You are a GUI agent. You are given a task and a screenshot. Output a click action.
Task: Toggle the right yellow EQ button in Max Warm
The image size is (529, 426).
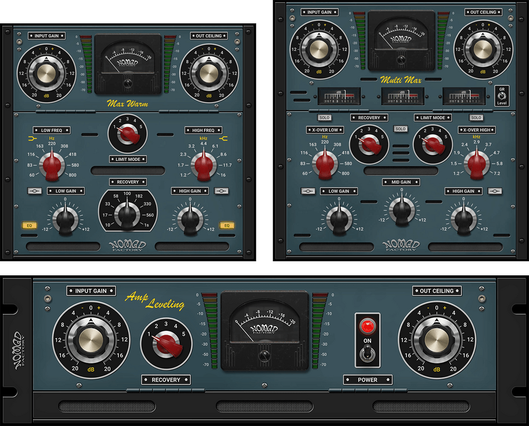coord(227,225)
